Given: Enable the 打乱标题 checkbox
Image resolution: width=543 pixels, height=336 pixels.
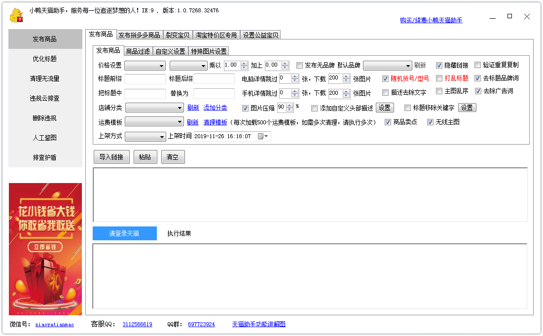Looking at the screenshot, I should (x=439, y=78).
